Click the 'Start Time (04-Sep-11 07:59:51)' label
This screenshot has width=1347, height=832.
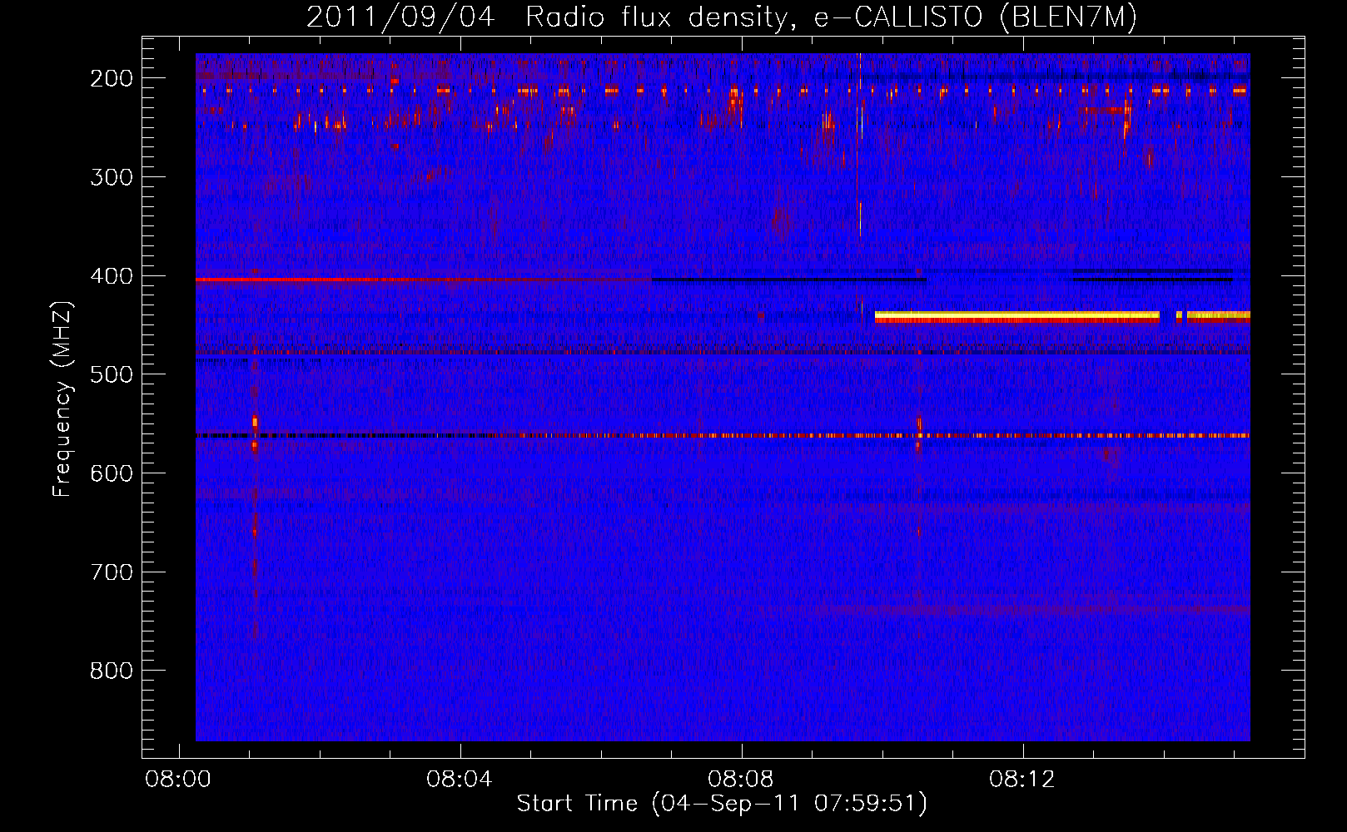click(x=722, y=804)
